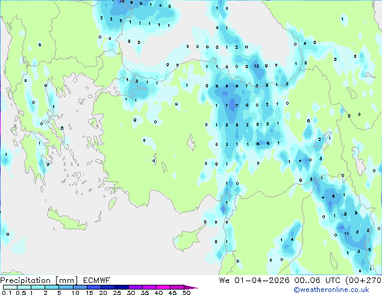Click the legend label '45'

[172, 293]
